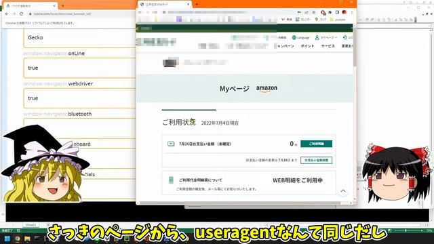The height and width of the screenshot is (244, 434).
Task: Click the webdriver true field in left window
Action: click(x=79, y=98)
